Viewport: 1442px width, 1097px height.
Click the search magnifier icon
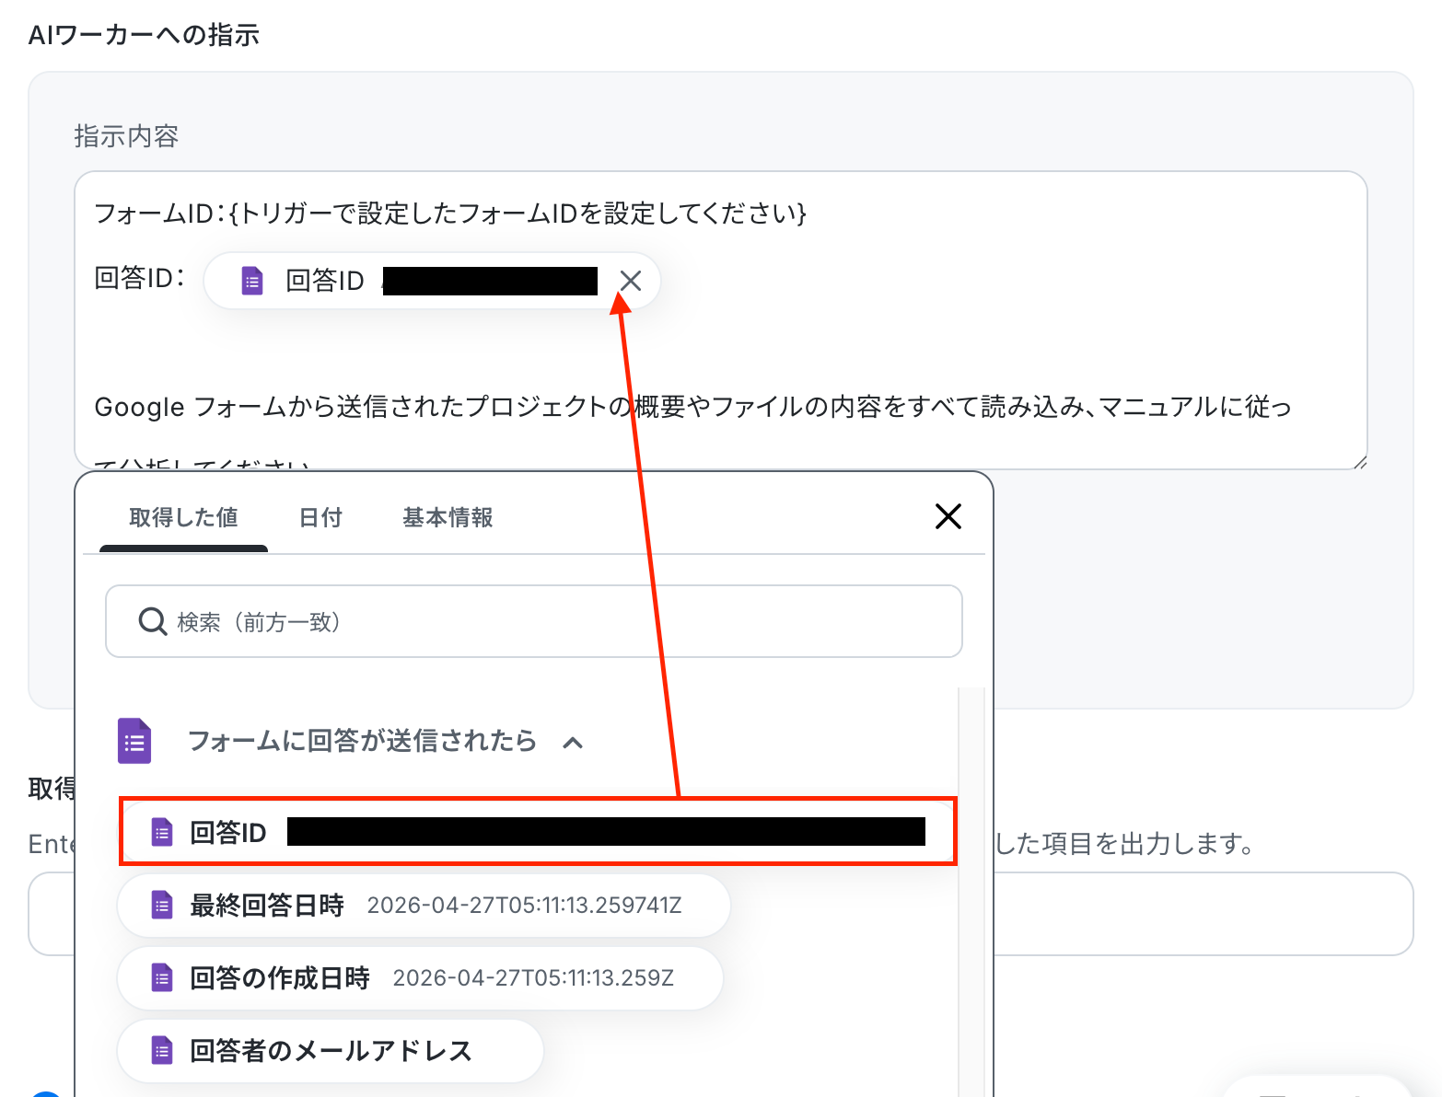(152, 622)
